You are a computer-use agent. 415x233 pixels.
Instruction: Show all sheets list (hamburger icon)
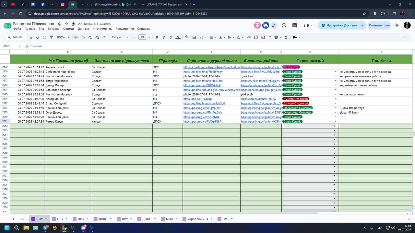click(x=22, y=219)
